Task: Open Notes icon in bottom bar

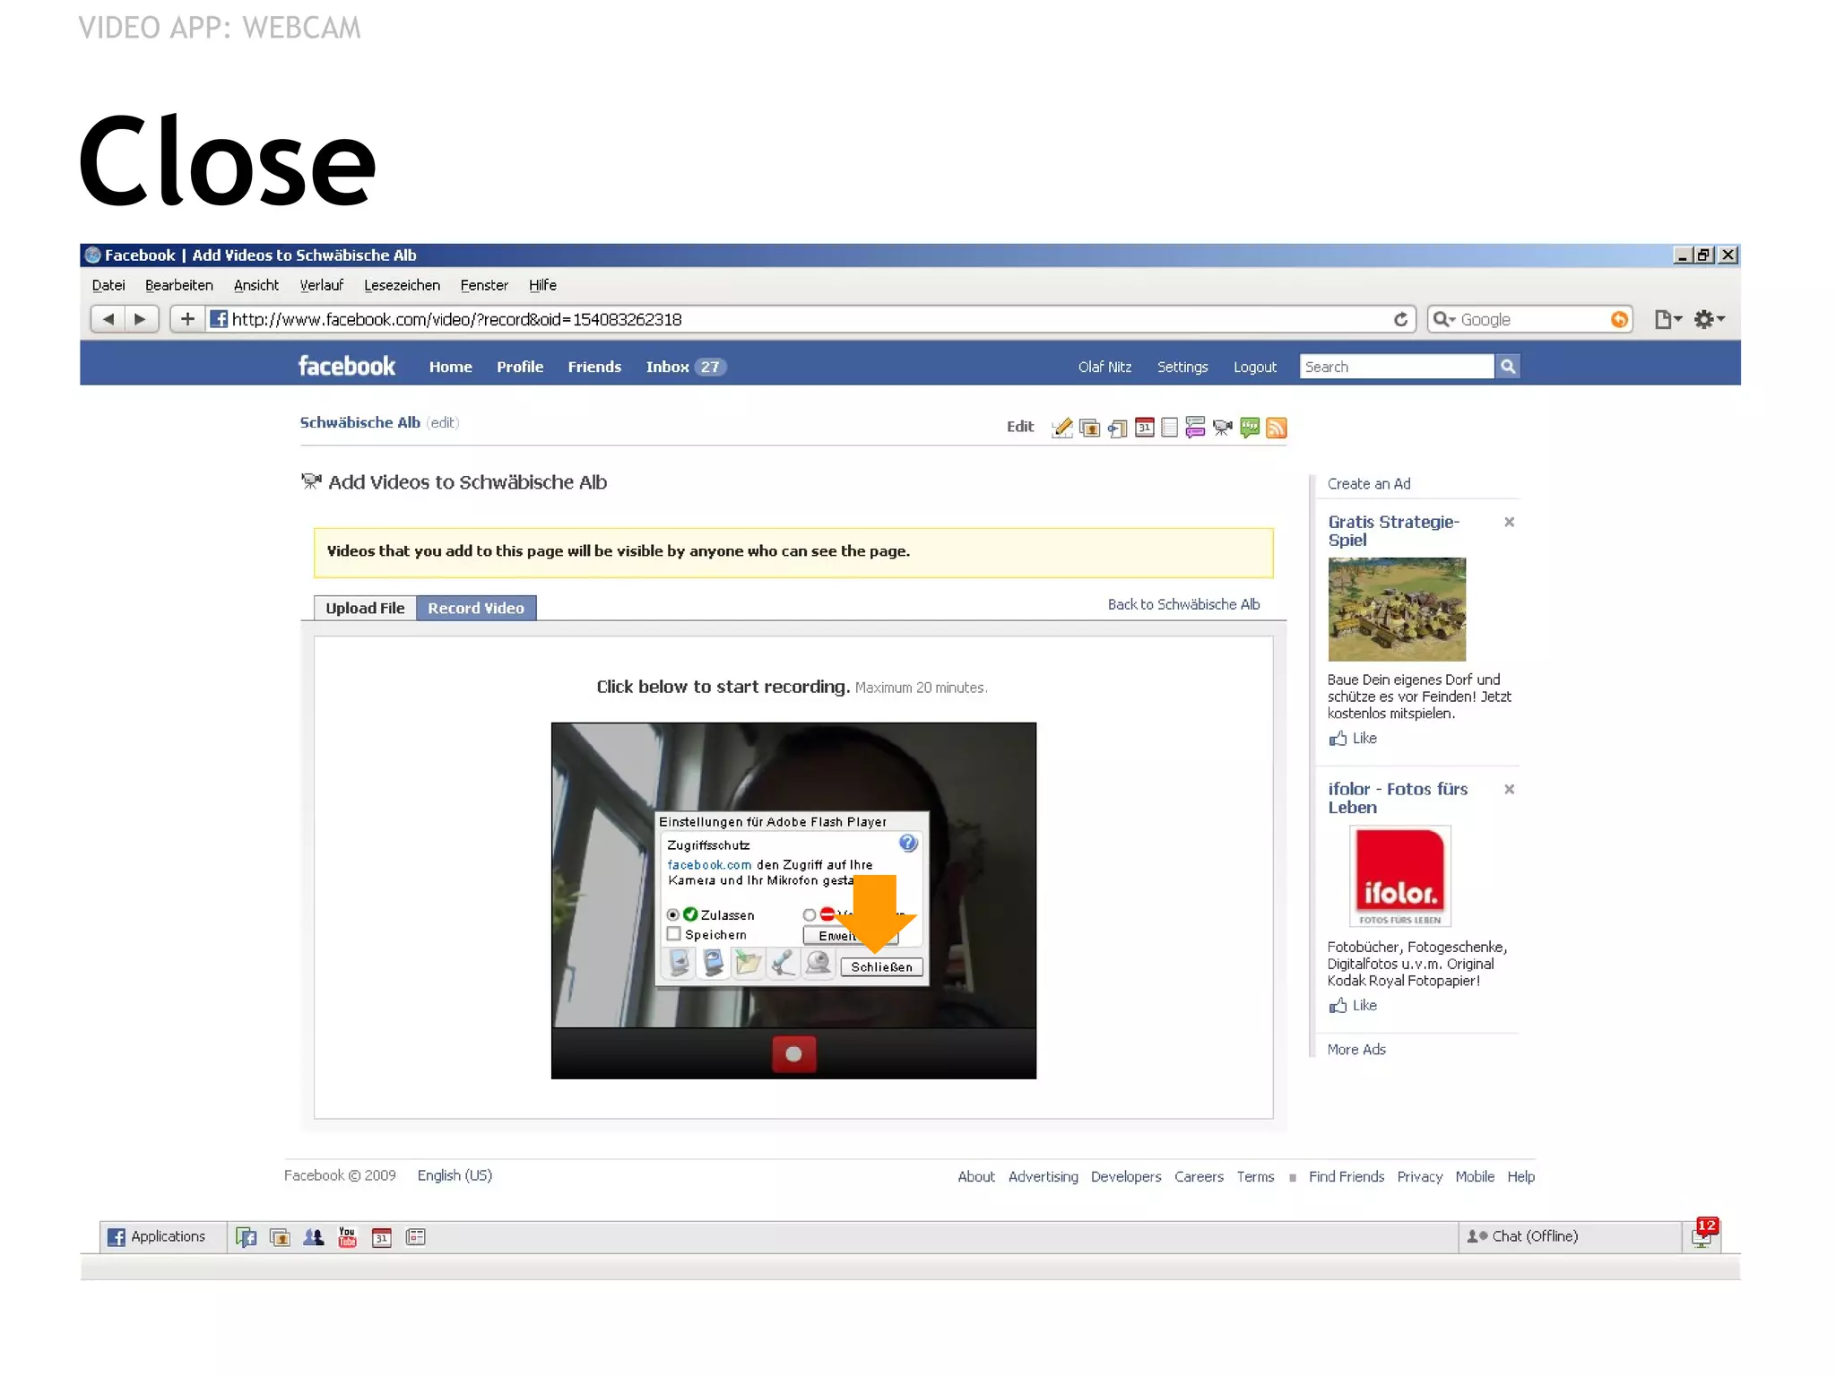Action: (x=415, y=1237)
